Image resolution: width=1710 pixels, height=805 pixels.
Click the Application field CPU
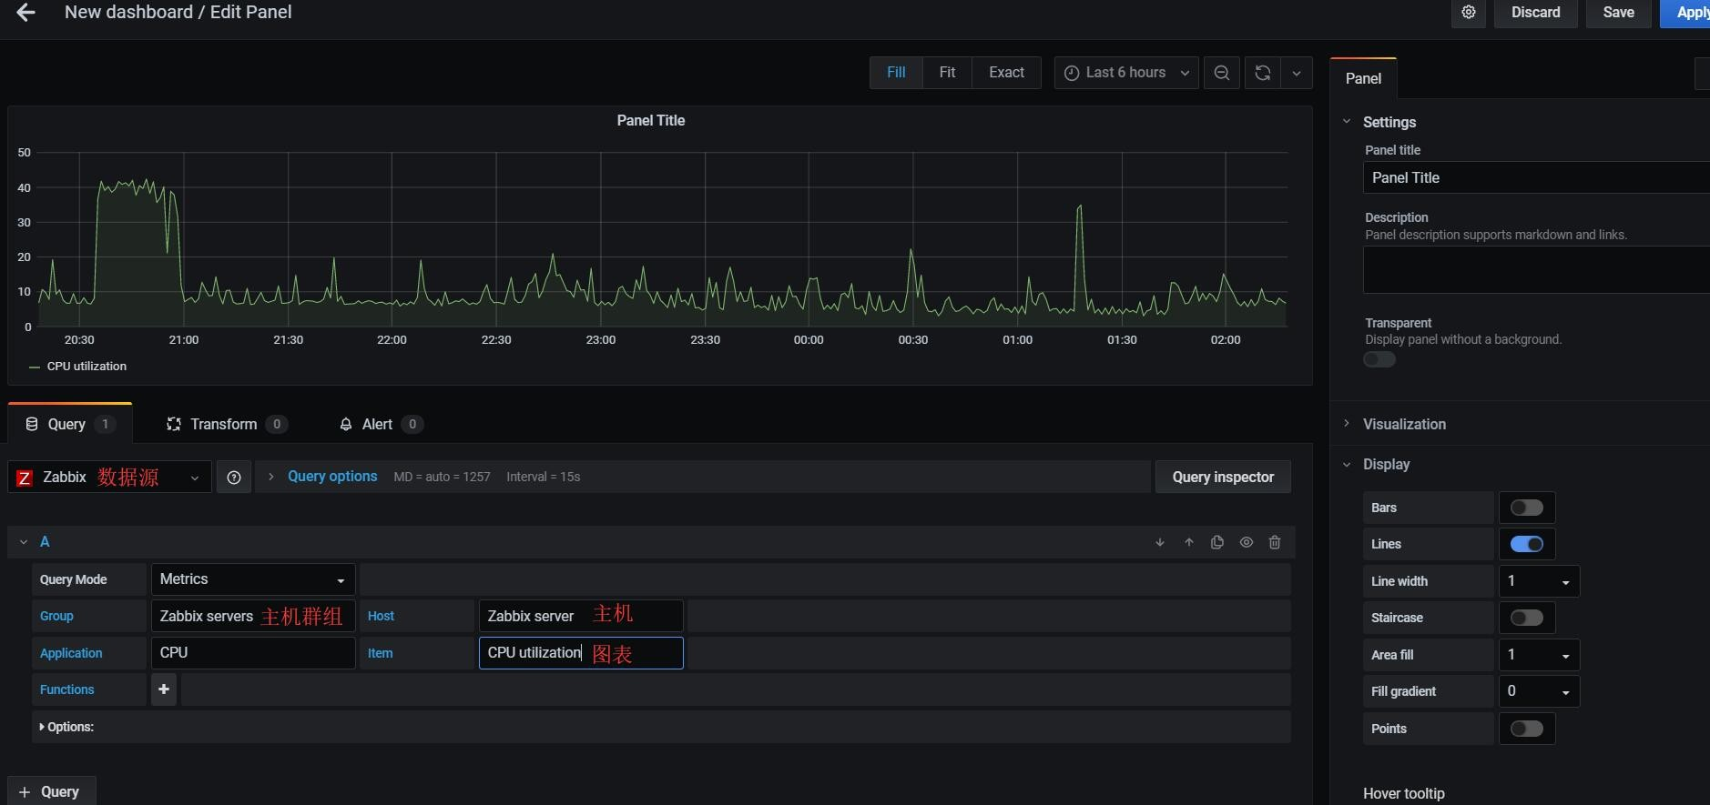(x=252, y=653)
